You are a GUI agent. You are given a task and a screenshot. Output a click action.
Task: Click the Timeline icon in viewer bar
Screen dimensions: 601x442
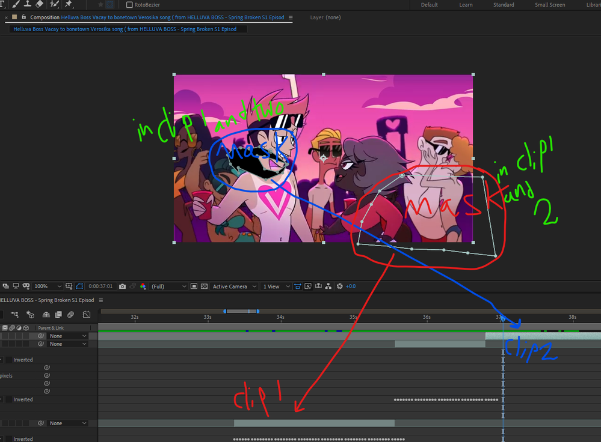click(x=318, y=286)
